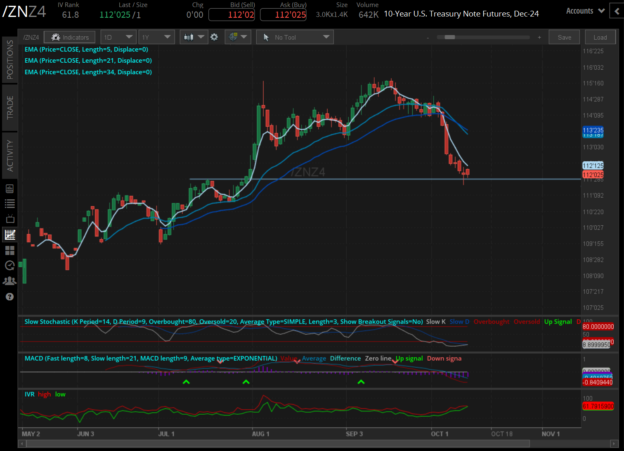Open the history clock icon in sidebar

(9, 265)
